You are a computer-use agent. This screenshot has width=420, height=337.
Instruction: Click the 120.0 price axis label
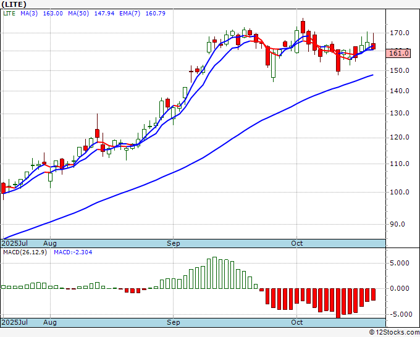point(400,137)
